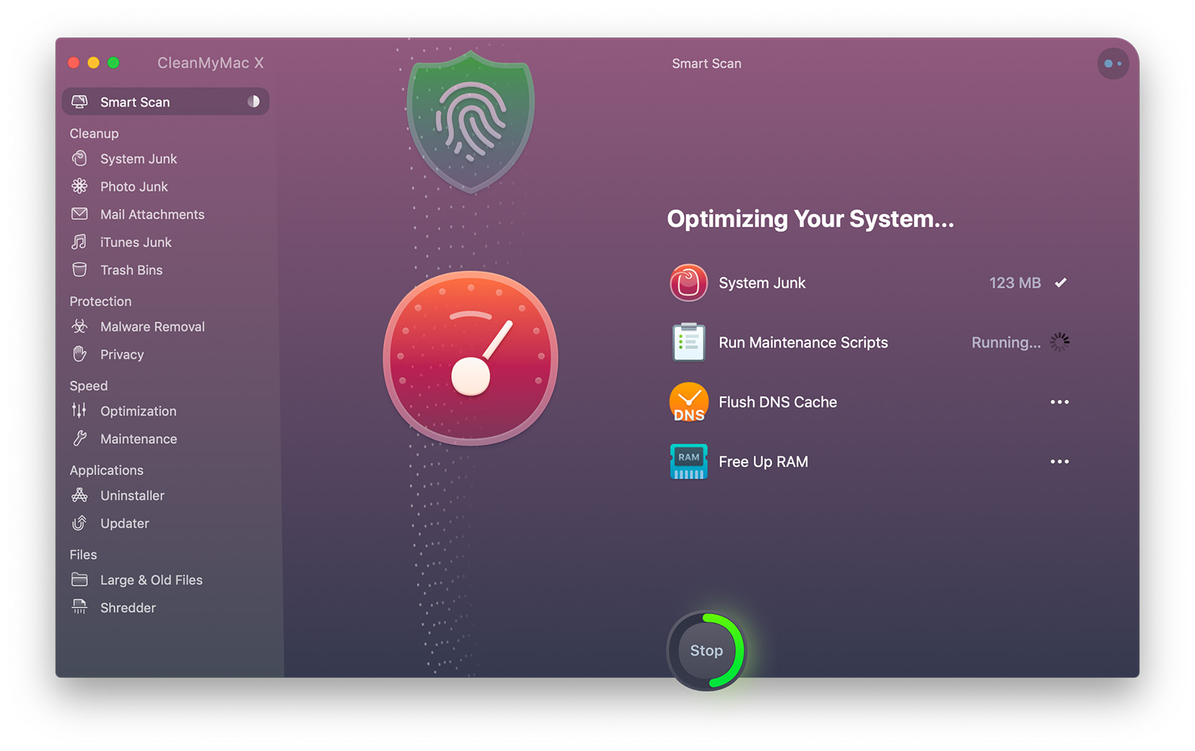Click the orange Flush DNS Cache icon
Viewport: 1195px width, 751px height.
[x=688, y=402]
